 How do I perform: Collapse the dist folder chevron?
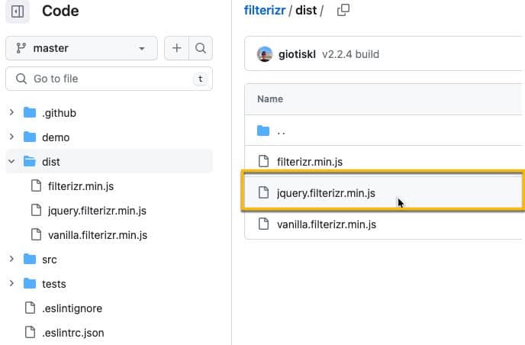[x=11, y=162]
